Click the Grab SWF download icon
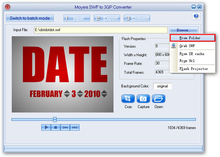The image size is (220, 157). pyautogui.click(x=174, y=46)
